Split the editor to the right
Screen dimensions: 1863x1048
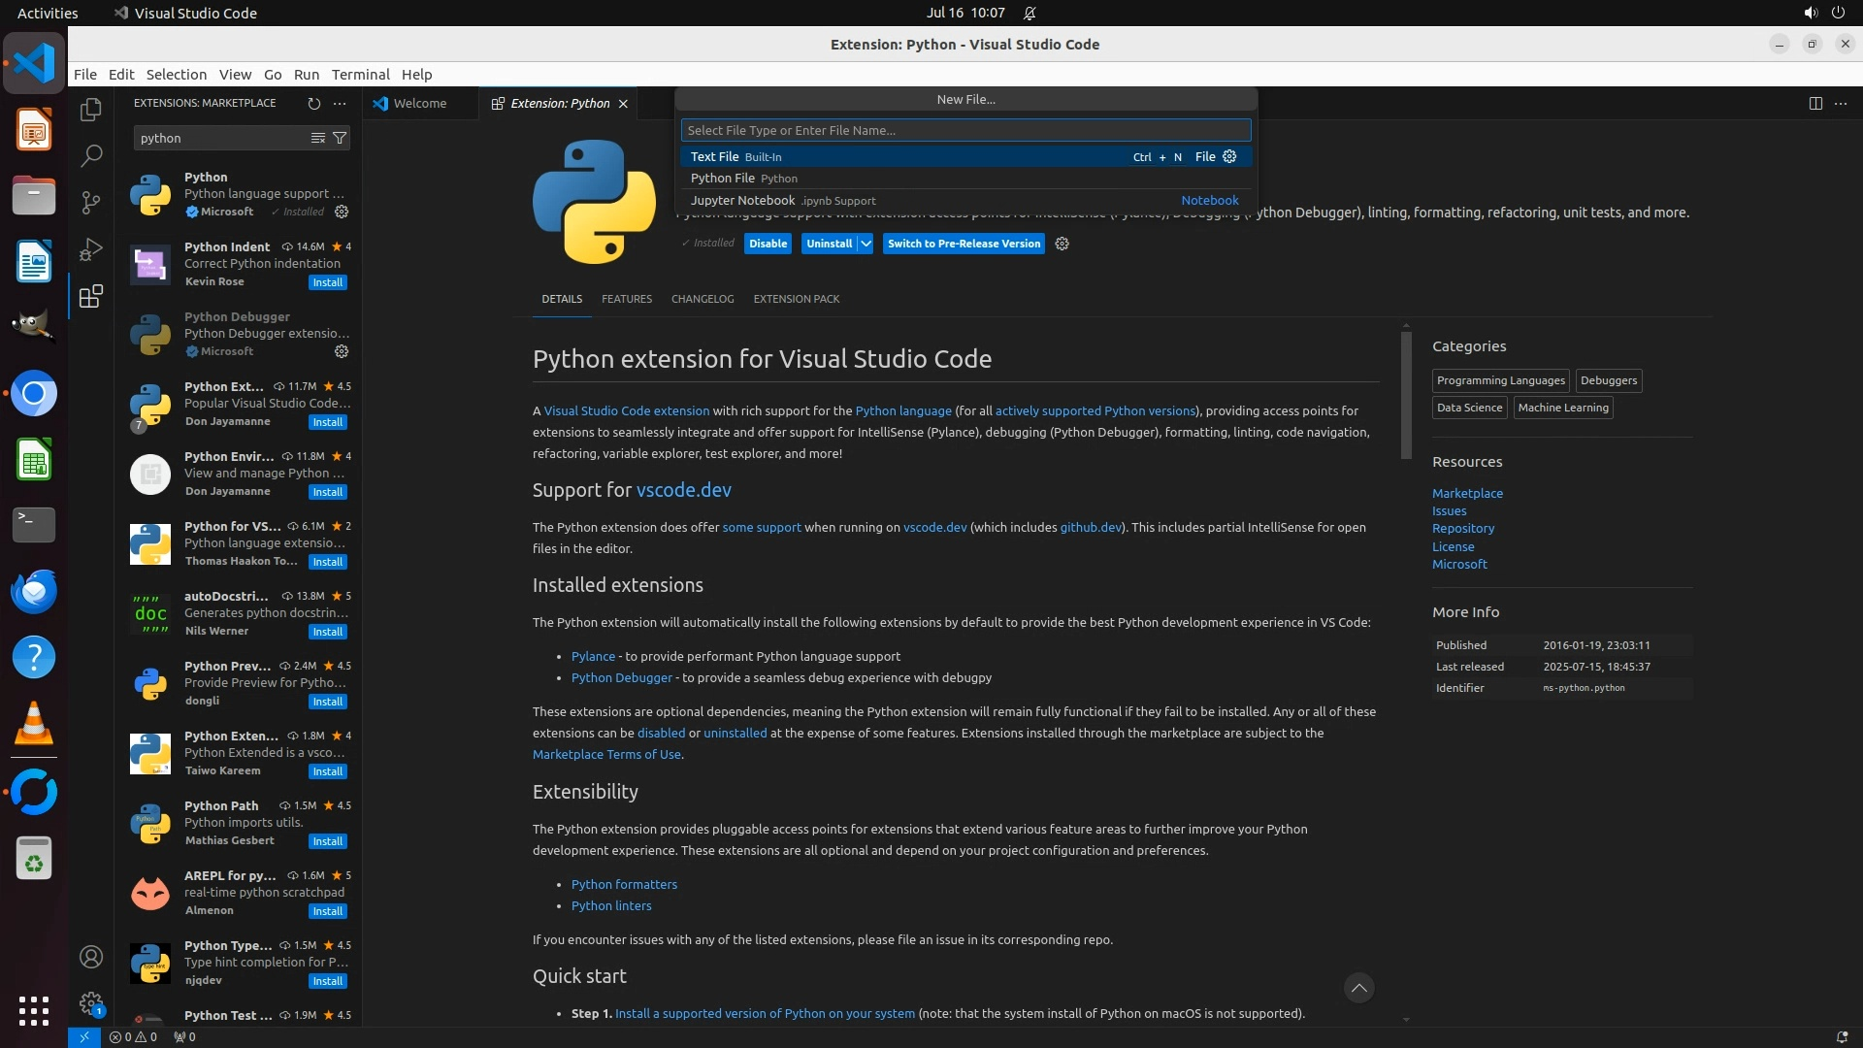1814,103
